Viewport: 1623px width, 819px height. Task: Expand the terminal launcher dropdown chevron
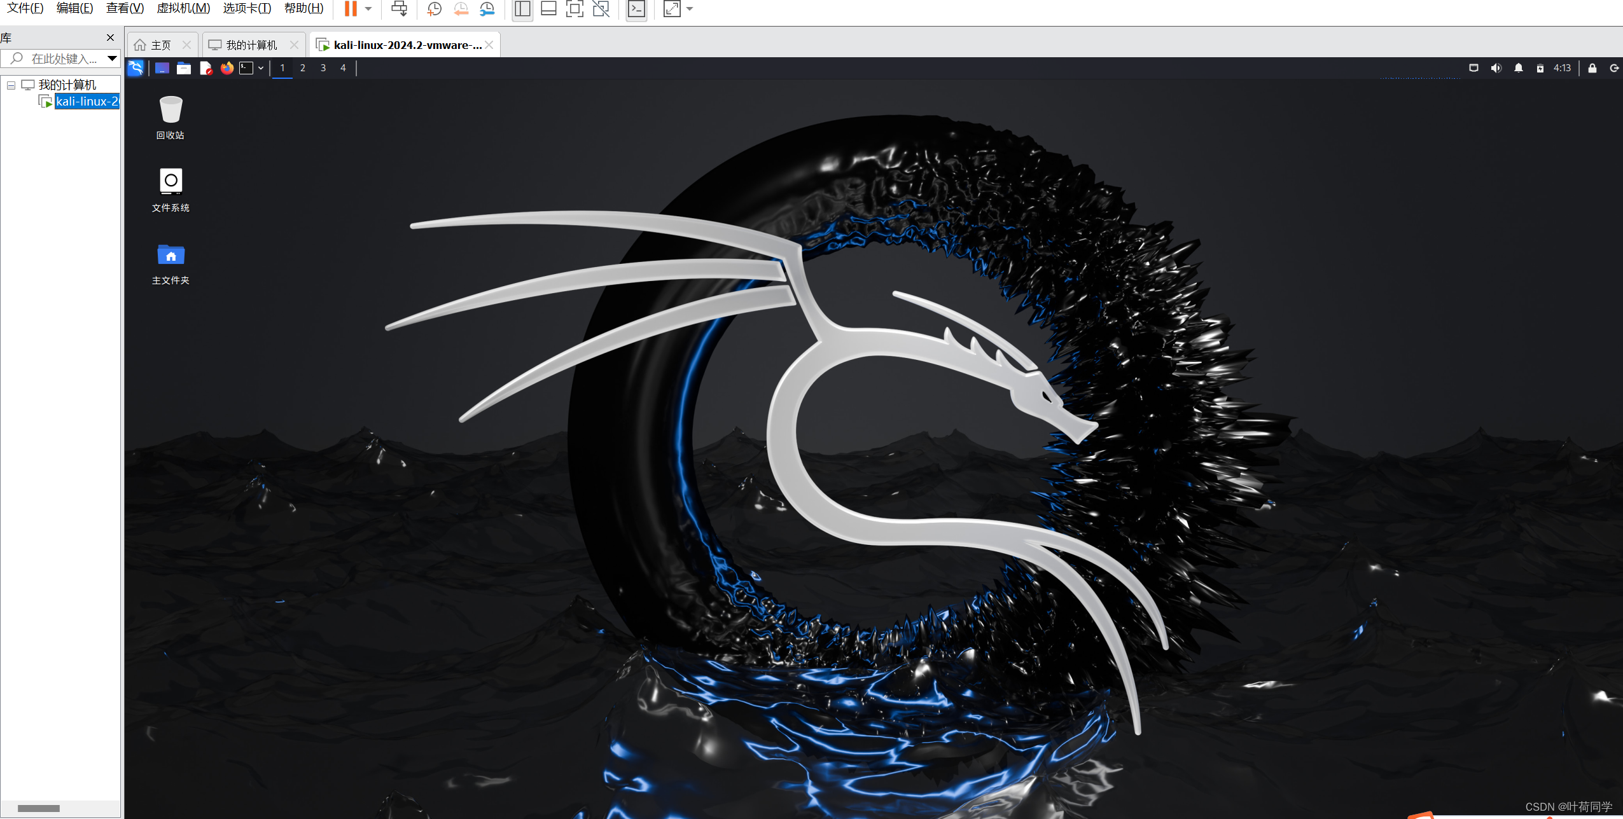261,68
